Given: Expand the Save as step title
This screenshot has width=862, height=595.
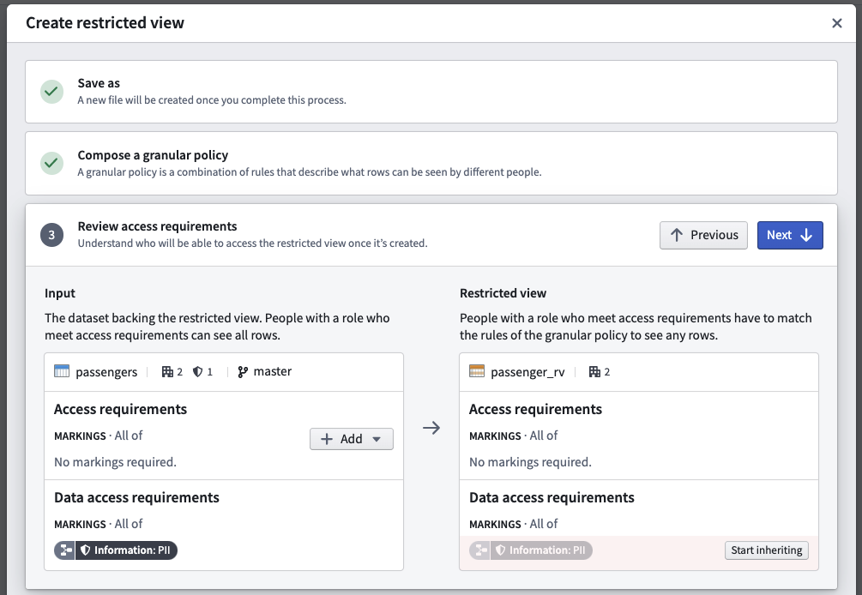Looking at the screenshot, I should point(99,83).
